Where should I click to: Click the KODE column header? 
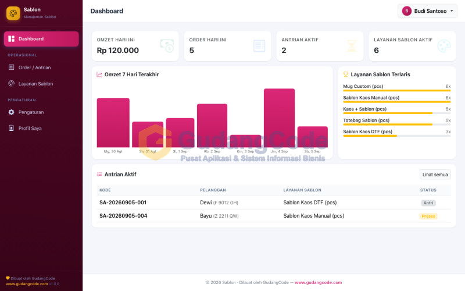point(105,190)
